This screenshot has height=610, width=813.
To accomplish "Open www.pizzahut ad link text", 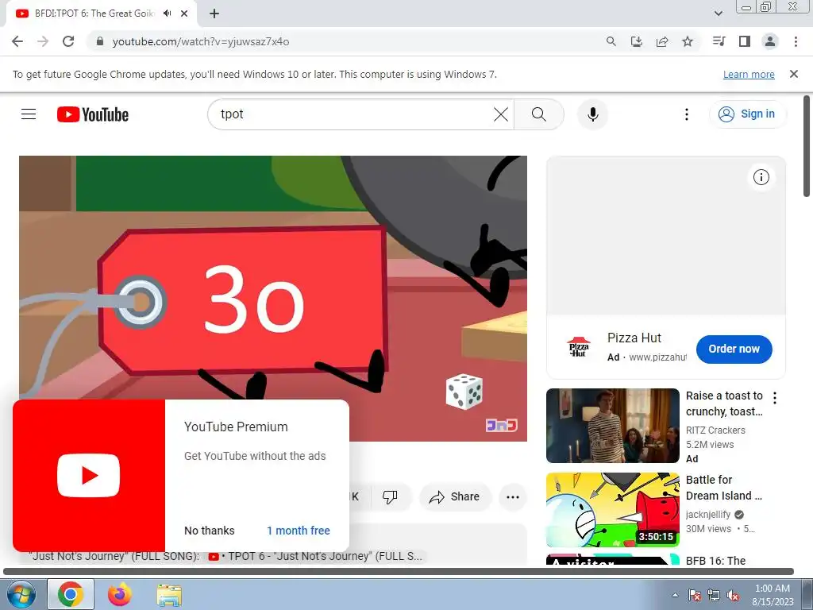I will (x=657, y=357).
